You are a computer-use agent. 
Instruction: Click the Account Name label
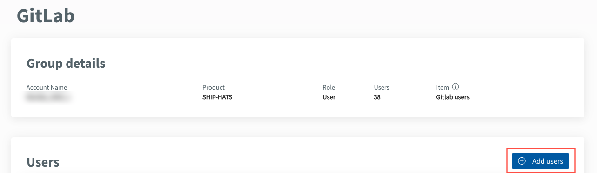coord(47,87)
